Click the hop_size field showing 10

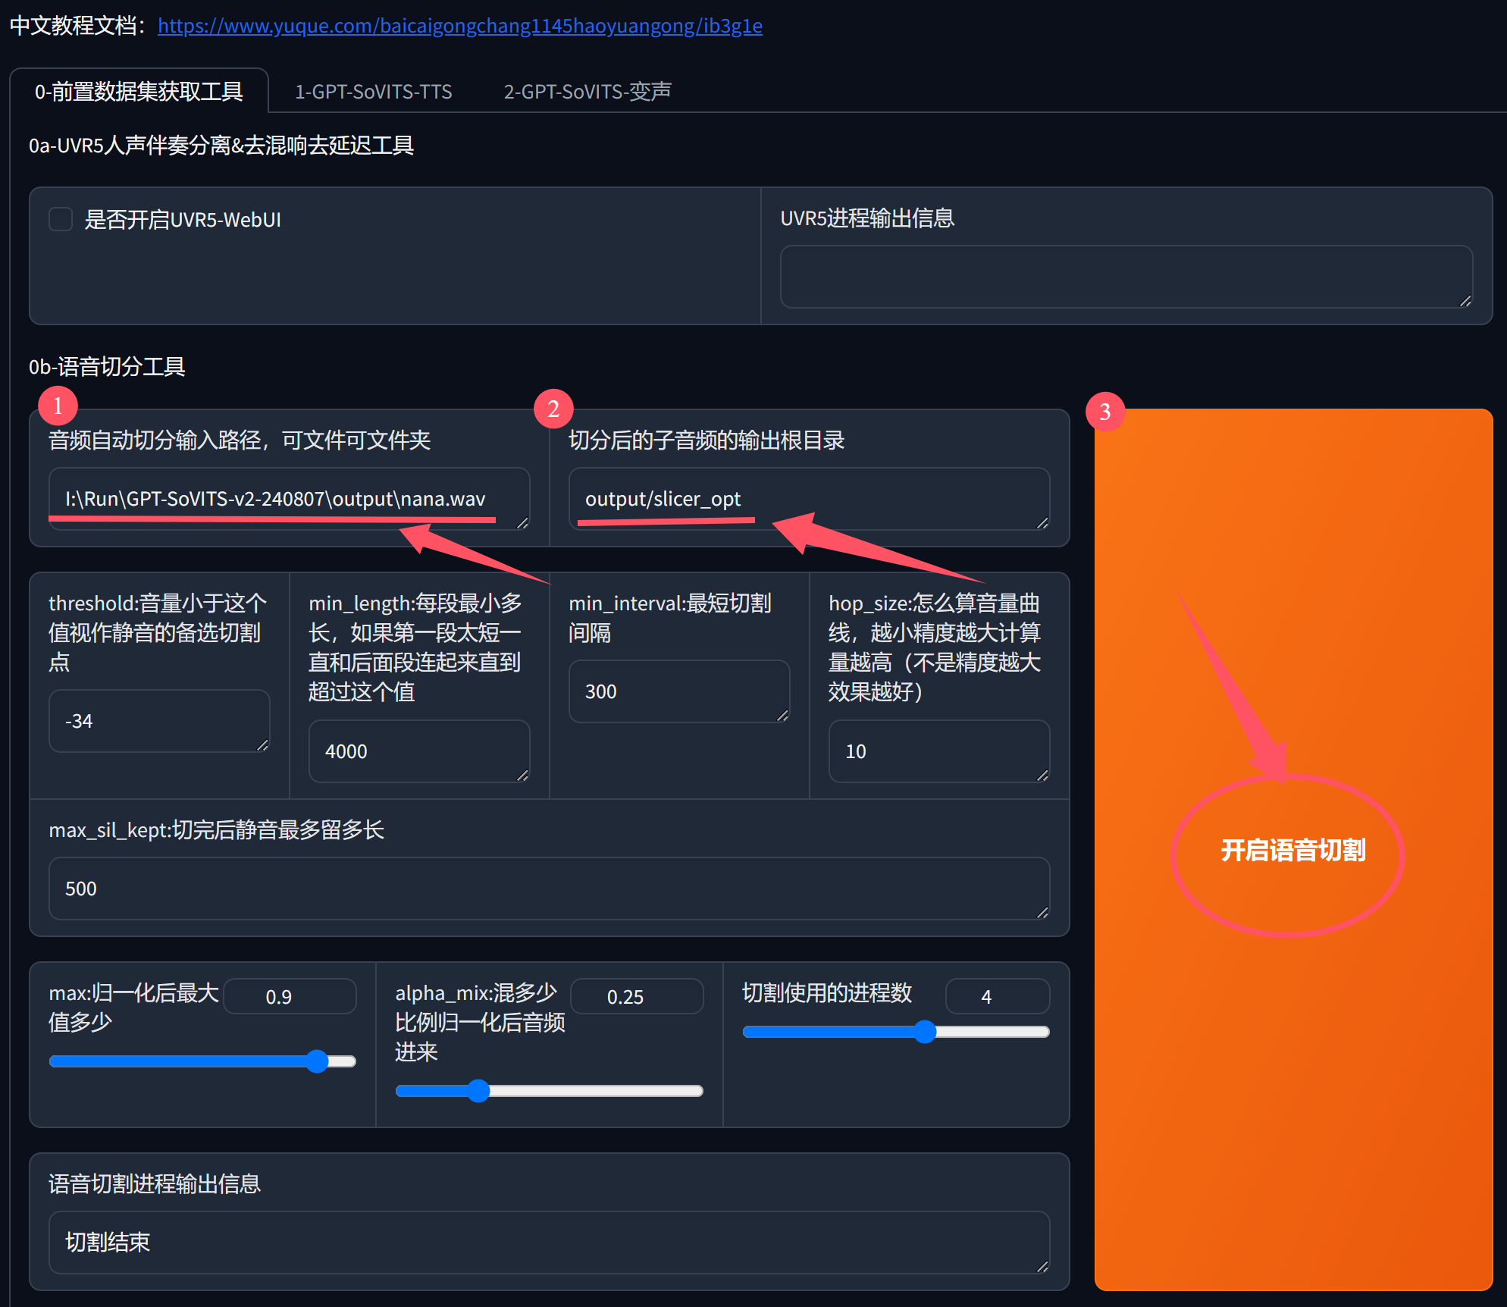point(938,751)
